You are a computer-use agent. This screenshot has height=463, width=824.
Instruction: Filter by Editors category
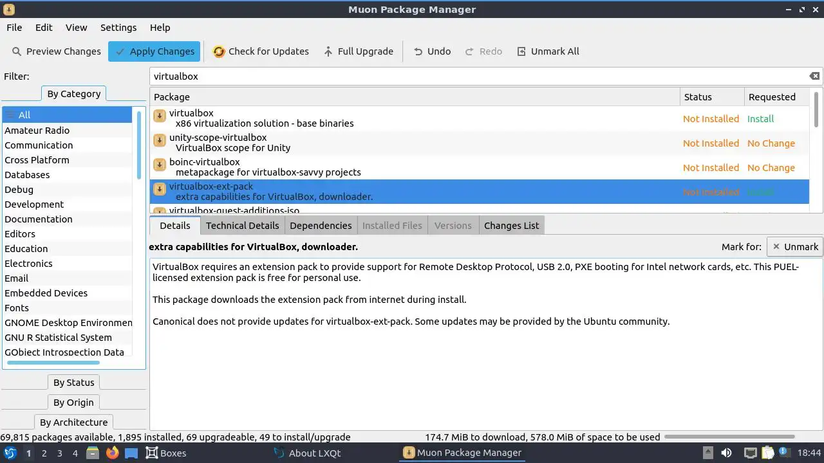click(68, 234)
